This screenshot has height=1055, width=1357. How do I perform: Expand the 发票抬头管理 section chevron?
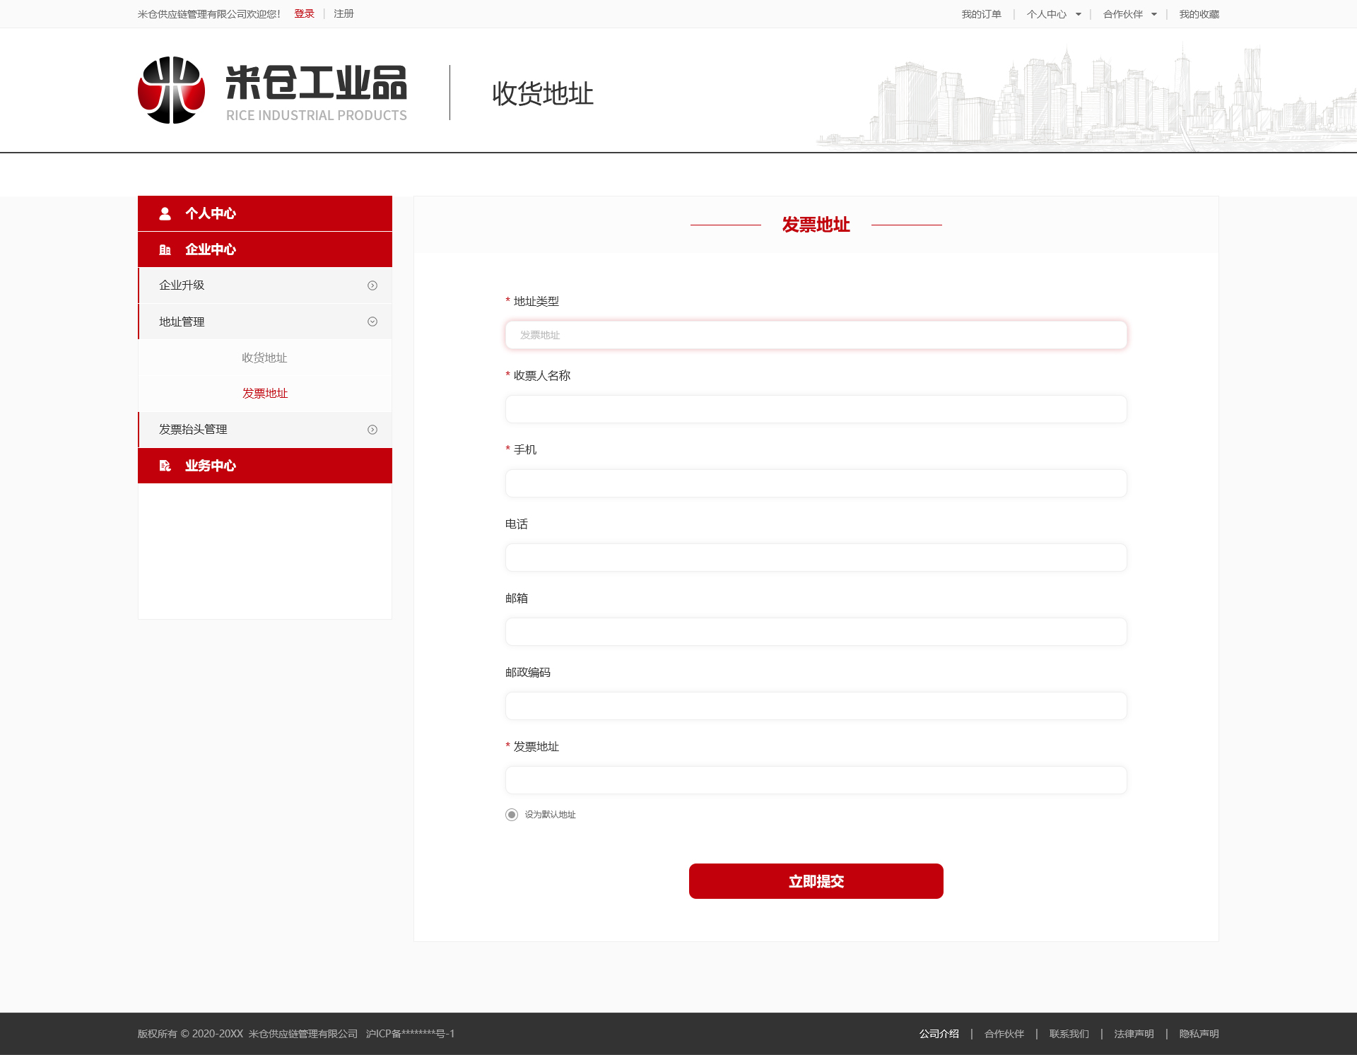pyautogui.click(x=372, y=429)
